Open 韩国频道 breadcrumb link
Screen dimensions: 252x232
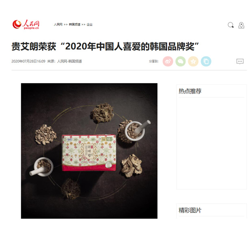pos(75,24)
